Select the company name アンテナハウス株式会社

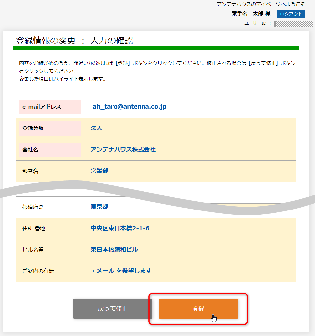tap(122, 150)
